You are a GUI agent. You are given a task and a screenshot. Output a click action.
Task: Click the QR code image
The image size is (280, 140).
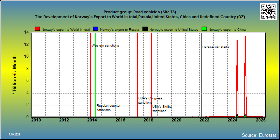[268, 12]
